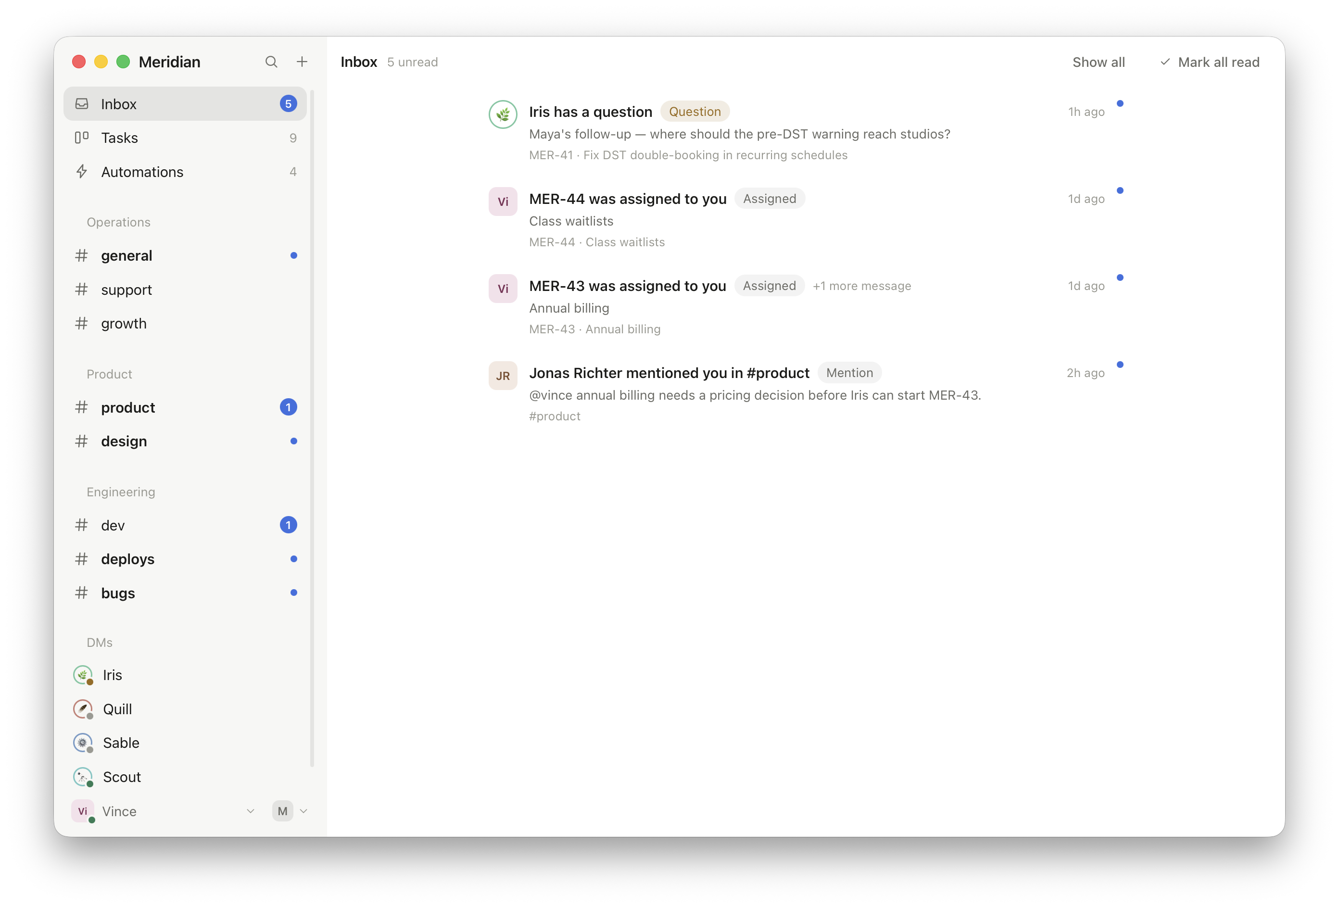Click the MER-43 Annual billing reference
Viewport: 1339px width, 908px height.
coord(594,329)
